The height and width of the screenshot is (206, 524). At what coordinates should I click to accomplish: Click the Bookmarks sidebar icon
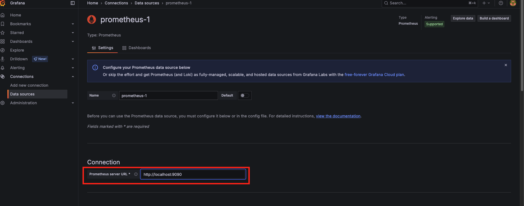[x=2, y=24]
